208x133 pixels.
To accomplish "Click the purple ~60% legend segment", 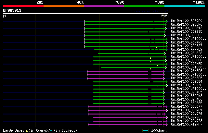I will [104, 6].
